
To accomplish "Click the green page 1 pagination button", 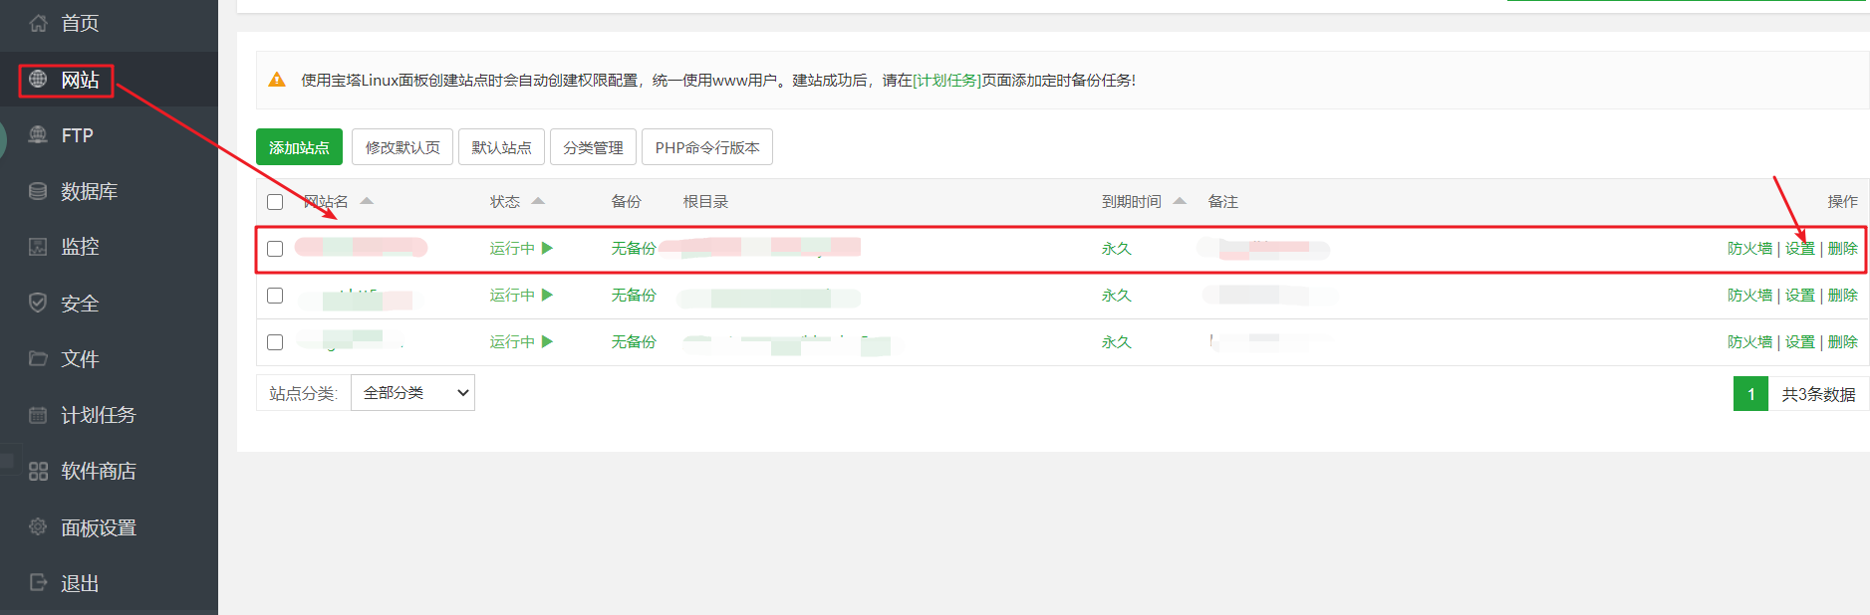I will (1750, 394).
